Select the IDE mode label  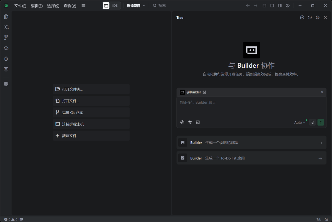click(x=115, y=6)
